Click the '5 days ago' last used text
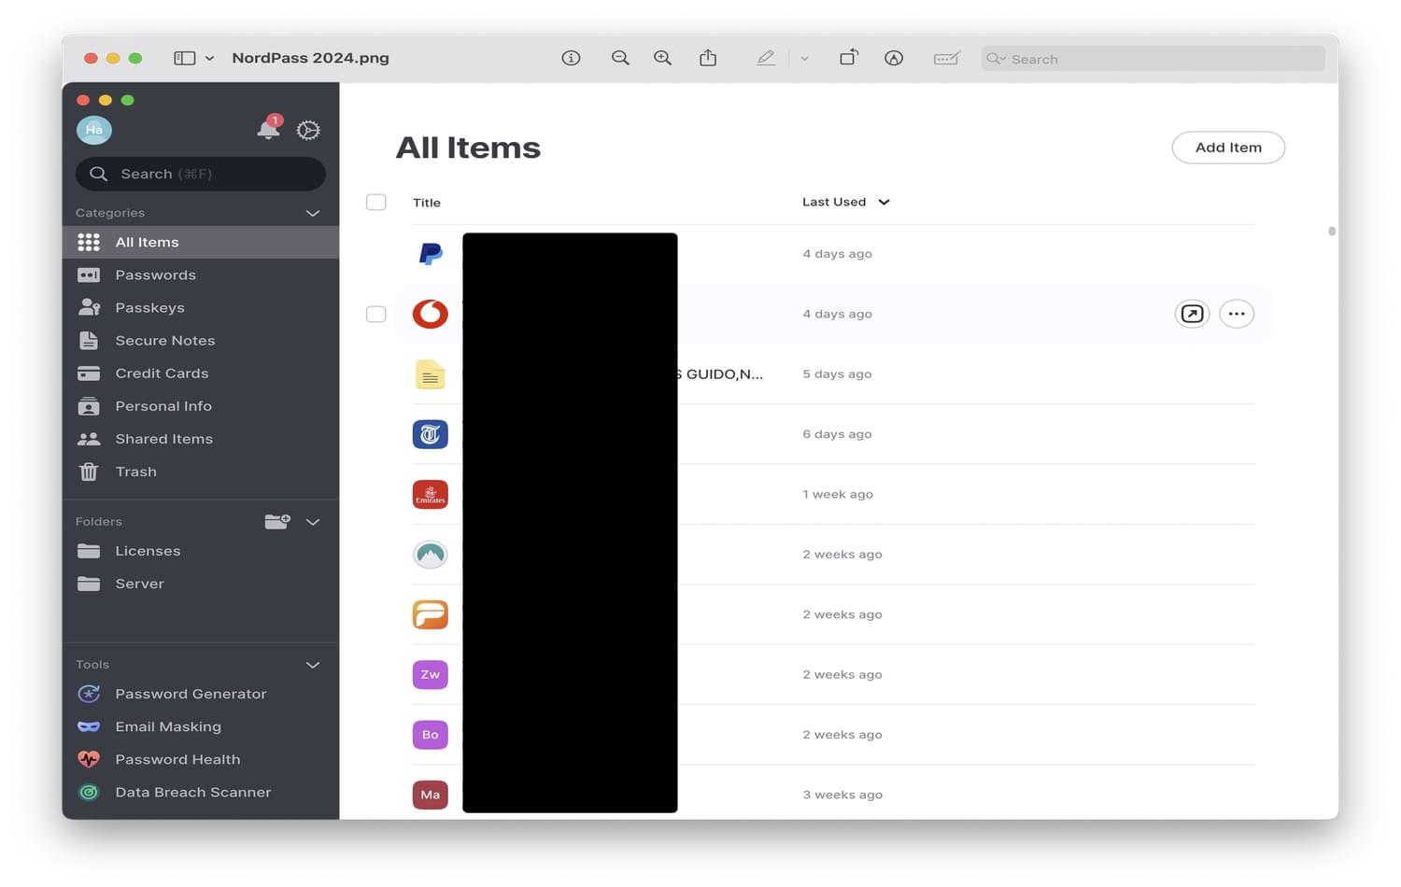The image size is (1401, 887). [837, 373]
